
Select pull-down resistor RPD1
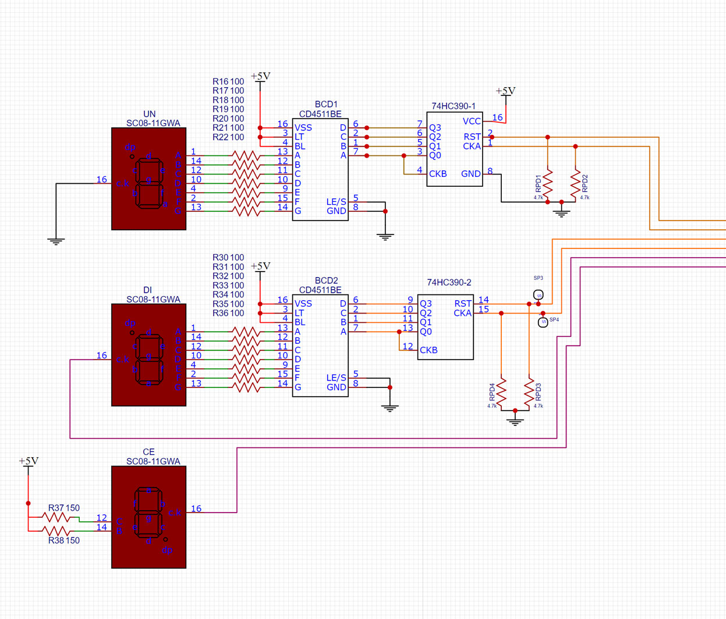[547, 185]
